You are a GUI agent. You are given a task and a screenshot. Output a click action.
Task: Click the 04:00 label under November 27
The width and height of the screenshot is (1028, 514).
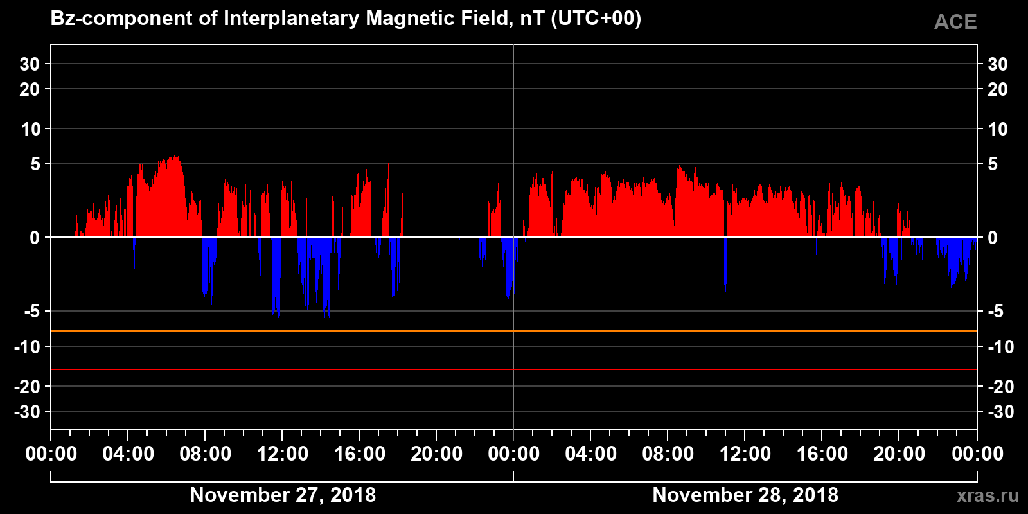(x=128, y=454)
